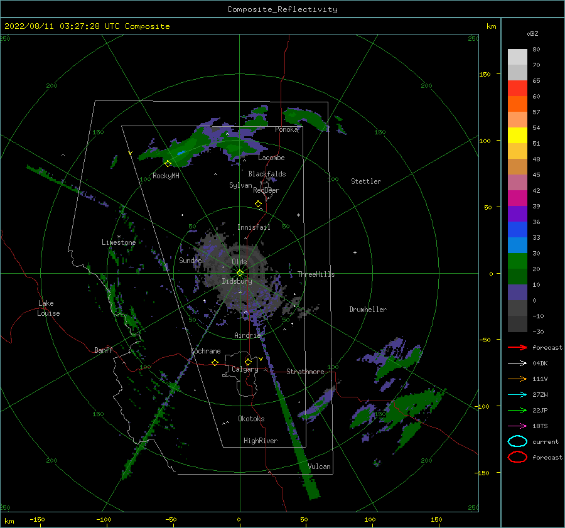565x528 pixels.
Task: Click the HighRiver label
Action: [x=260, y=441]
